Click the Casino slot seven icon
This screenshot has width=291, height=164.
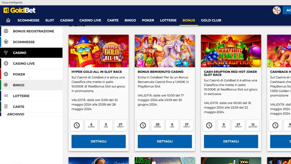[6, 53]
